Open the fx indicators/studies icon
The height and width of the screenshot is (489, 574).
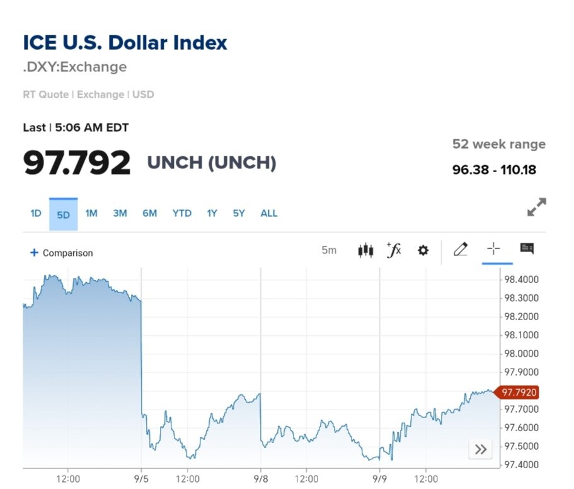click(x=394, y=250)
